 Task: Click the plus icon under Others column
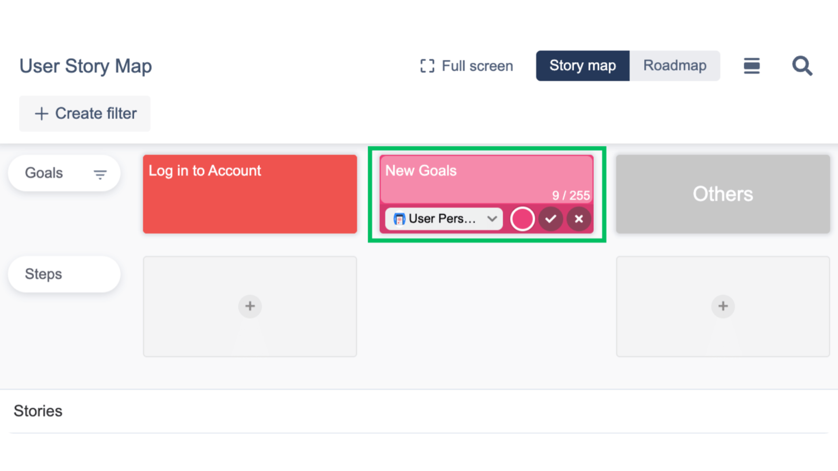[723, 306]
